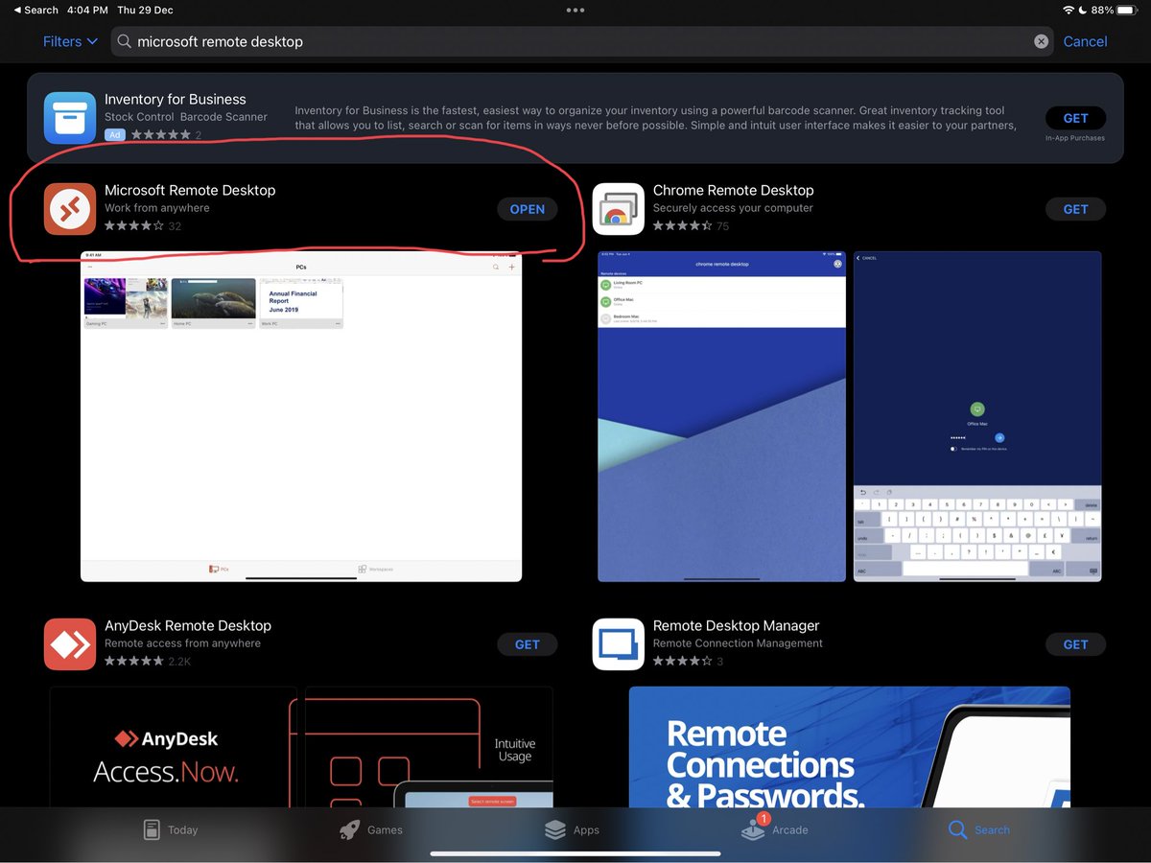Tap the AnyDesk star rating 2.2K
The image size is (1151, 863).
pyautogui.click(x=148, y=662)
